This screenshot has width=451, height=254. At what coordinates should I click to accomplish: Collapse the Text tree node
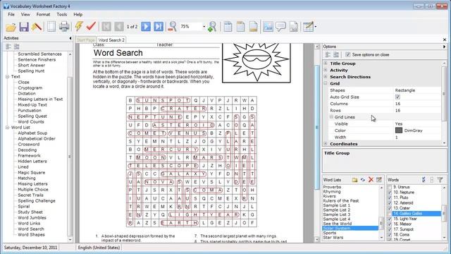(7, 77)
